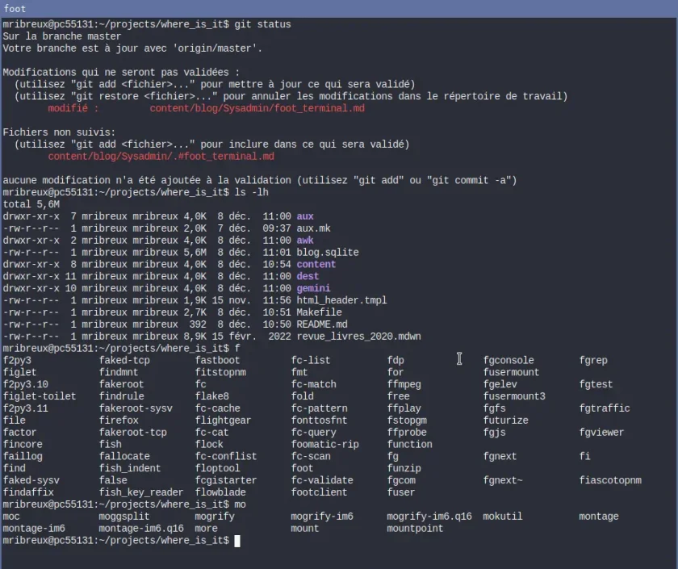The width and height of the screenshot is (678, 569).
Task: Click the 'foot' window title
Action: point(15,9)
